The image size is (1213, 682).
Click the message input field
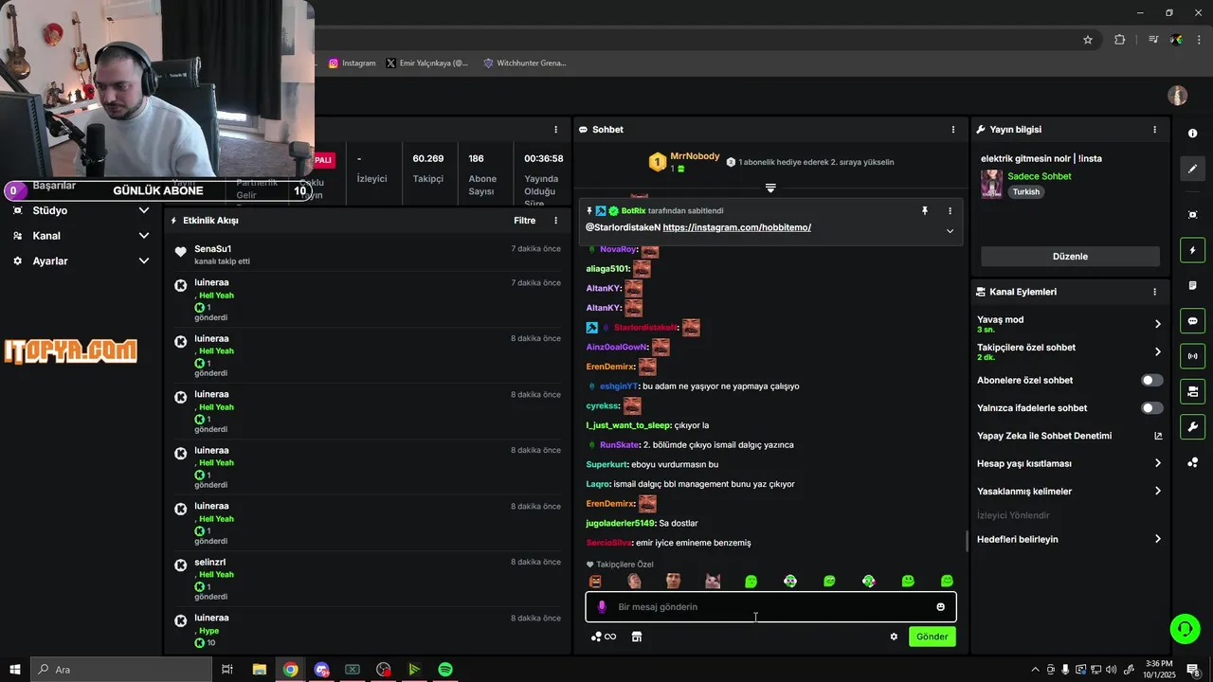tap(770, 607)
